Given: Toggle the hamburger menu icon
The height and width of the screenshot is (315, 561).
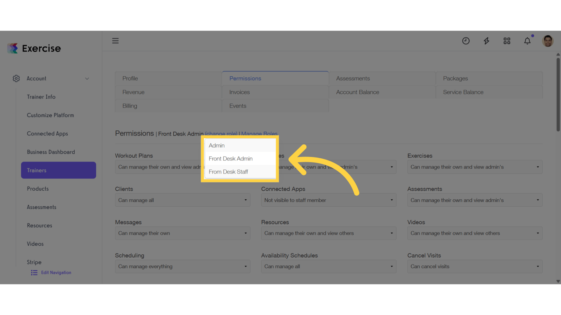Looking at the screenshot, I should (115, 41).
